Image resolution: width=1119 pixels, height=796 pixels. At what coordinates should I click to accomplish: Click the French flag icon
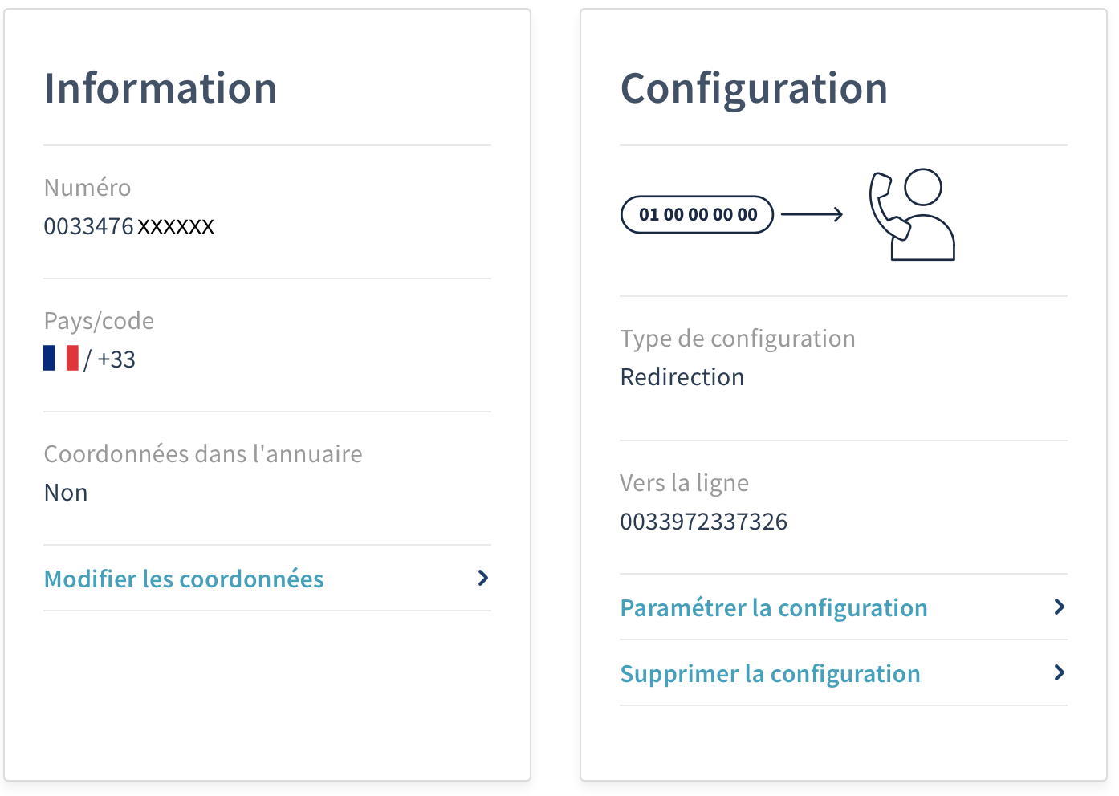(61, 358)
